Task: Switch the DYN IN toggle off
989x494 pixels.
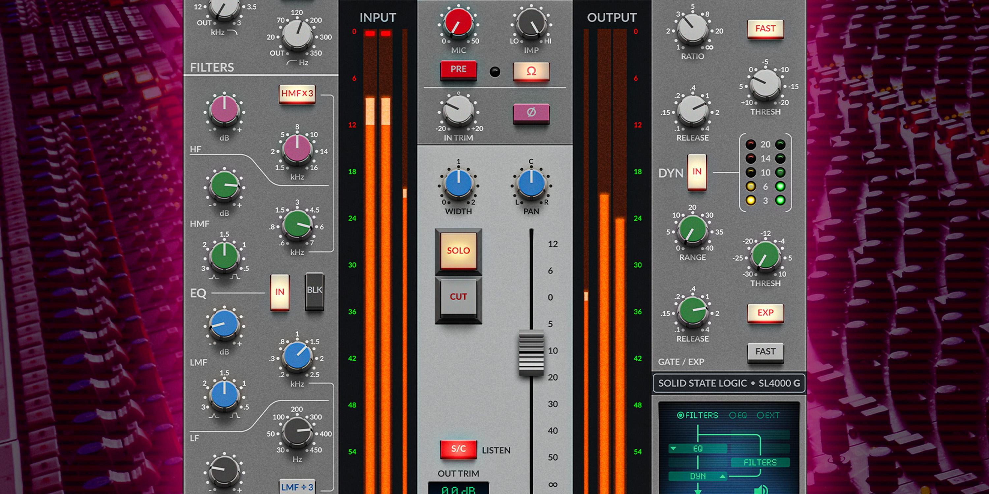Action: (697, 173)
